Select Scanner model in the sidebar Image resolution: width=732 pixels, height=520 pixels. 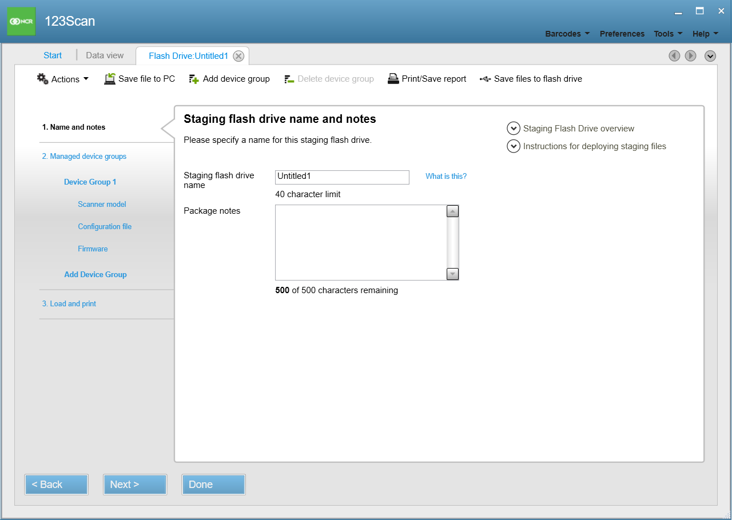102,205
